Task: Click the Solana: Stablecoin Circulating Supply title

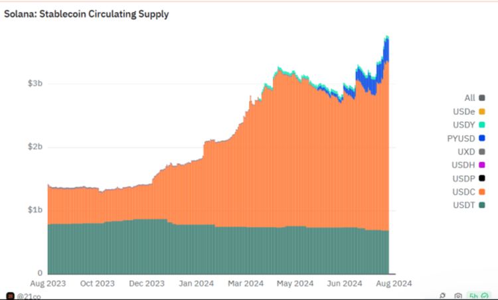Action: (x=86, y=14)
